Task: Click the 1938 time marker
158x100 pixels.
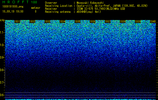Action: (123, 21)
